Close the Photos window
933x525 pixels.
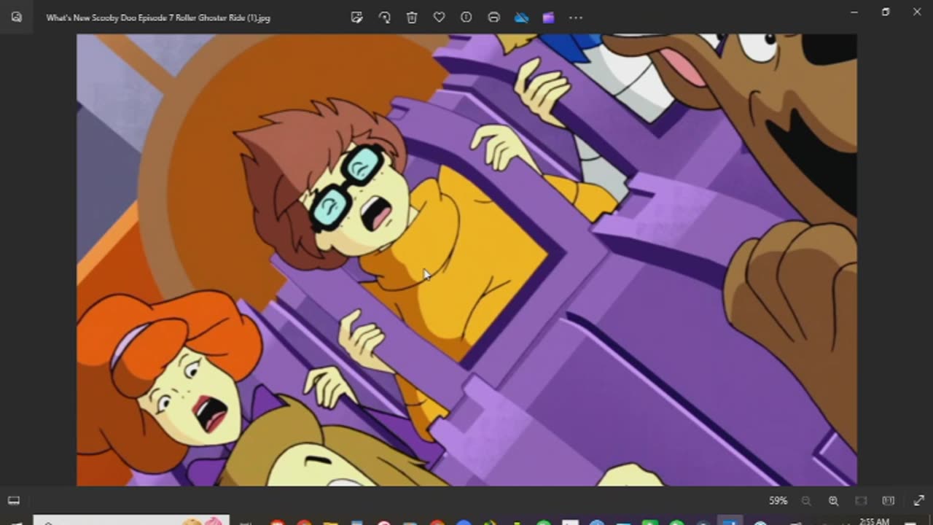coord(917,12)
